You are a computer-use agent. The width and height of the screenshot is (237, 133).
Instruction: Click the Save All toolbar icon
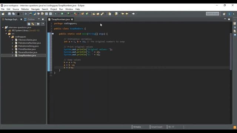click(13, 14)
